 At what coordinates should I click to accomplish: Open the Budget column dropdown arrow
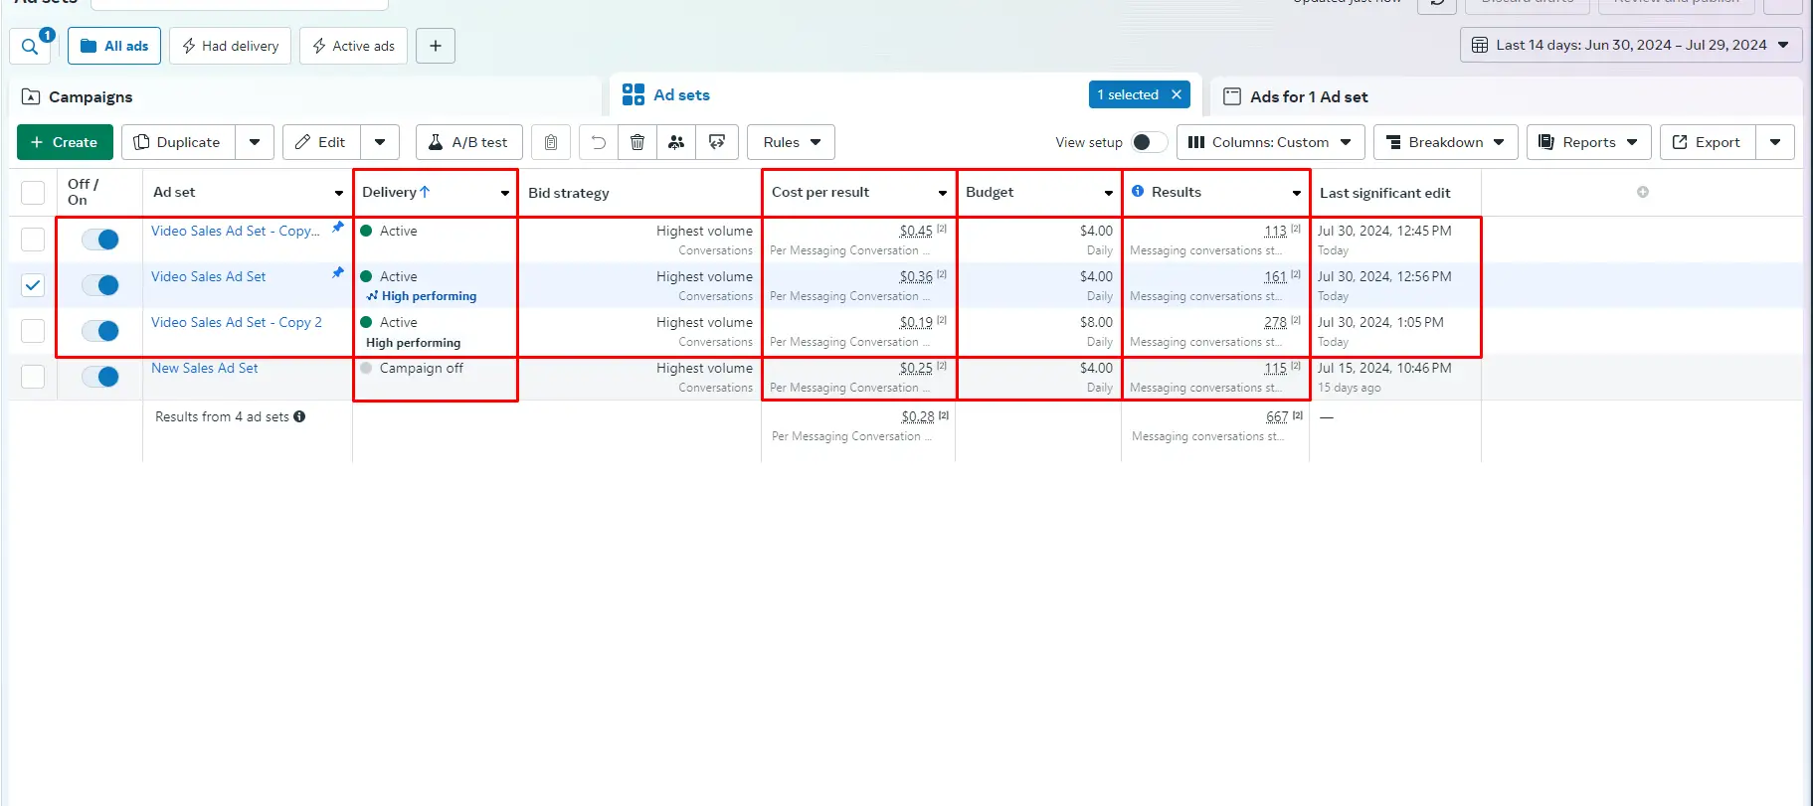point(1109,193)
